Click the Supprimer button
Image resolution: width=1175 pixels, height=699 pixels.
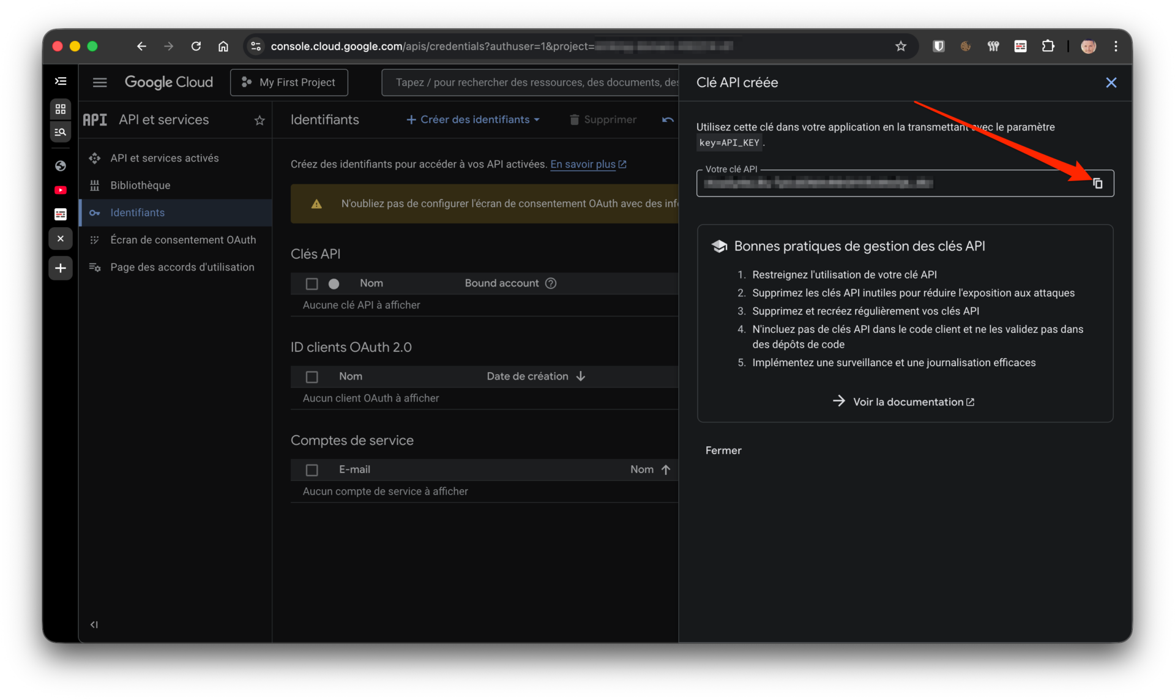pos(603,120)
